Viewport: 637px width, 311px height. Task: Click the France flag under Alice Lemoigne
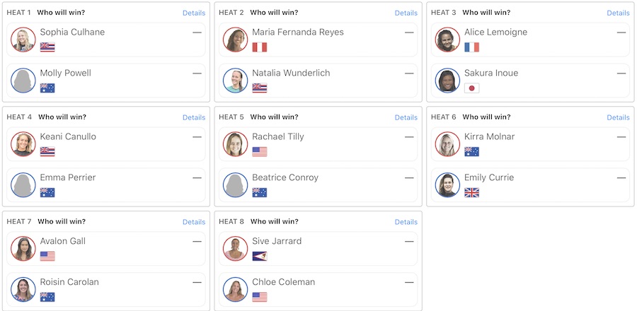click(472, 47)
